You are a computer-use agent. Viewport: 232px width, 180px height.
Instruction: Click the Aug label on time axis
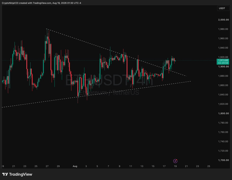(x=75, y=166)
